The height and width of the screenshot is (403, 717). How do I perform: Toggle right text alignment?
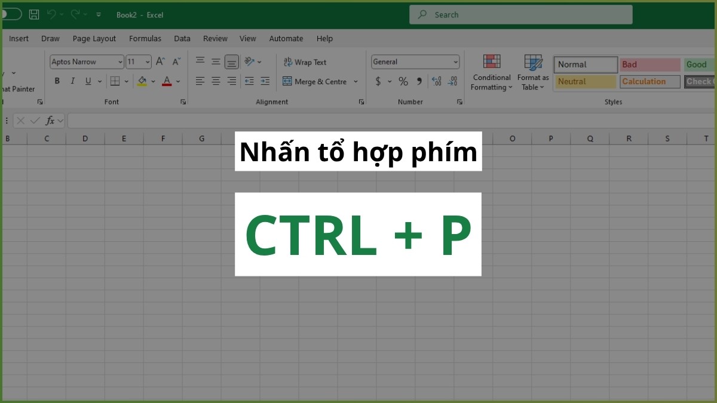231,81
